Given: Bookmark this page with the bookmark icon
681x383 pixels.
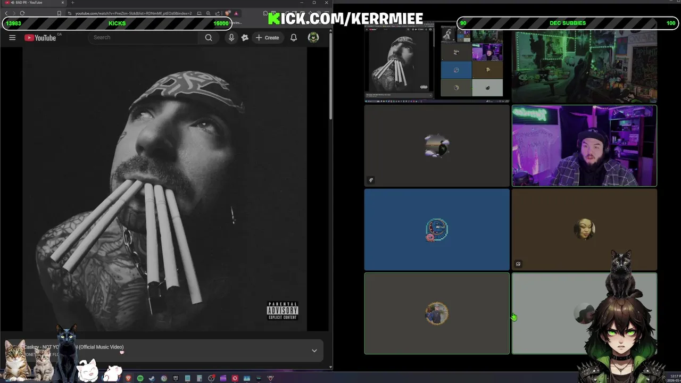Looking at the screenshot, I should 59,13.
